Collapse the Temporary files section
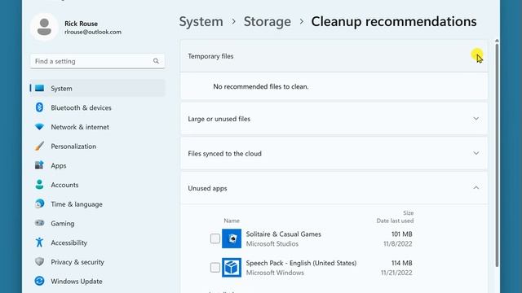Viewport: 522px width, 293px height. pyautogui.click(x=476, y=56)
